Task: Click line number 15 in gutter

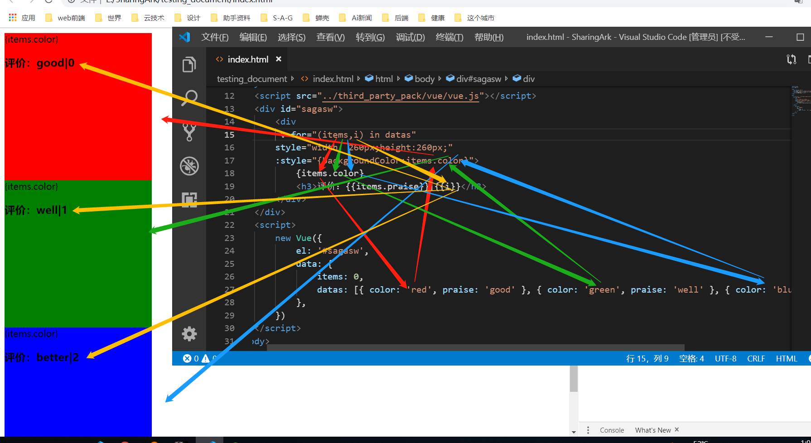Action: [229, 135]
